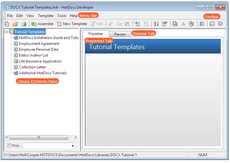
Task: Click the library file path in status bar
Action: point(70,155)
